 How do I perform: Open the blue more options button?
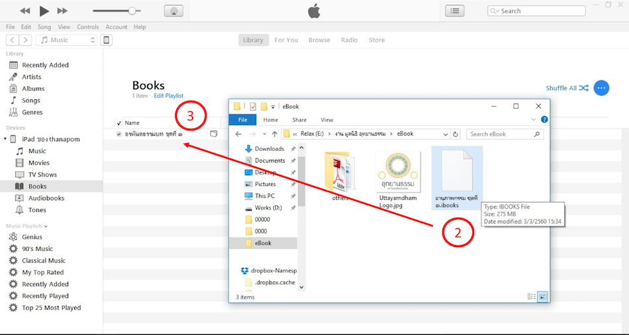pos(601,88)
